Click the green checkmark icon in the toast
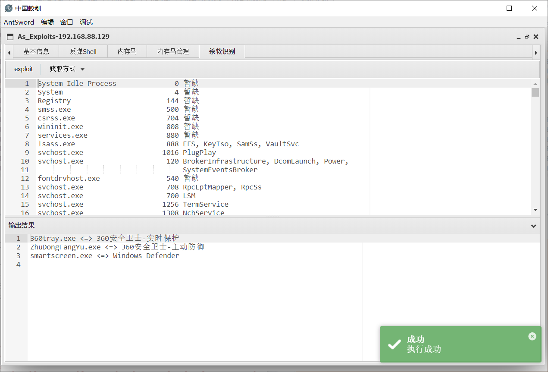 394,344
